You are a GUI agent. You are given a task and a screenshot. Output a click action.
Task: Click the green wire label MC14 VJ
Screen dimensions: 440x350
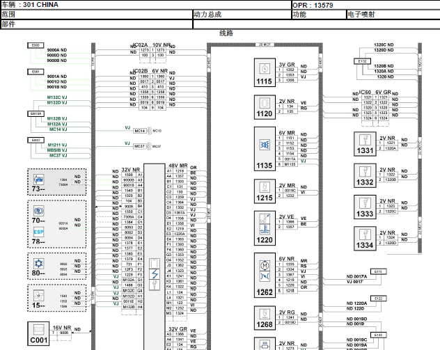tap(58, 129)
